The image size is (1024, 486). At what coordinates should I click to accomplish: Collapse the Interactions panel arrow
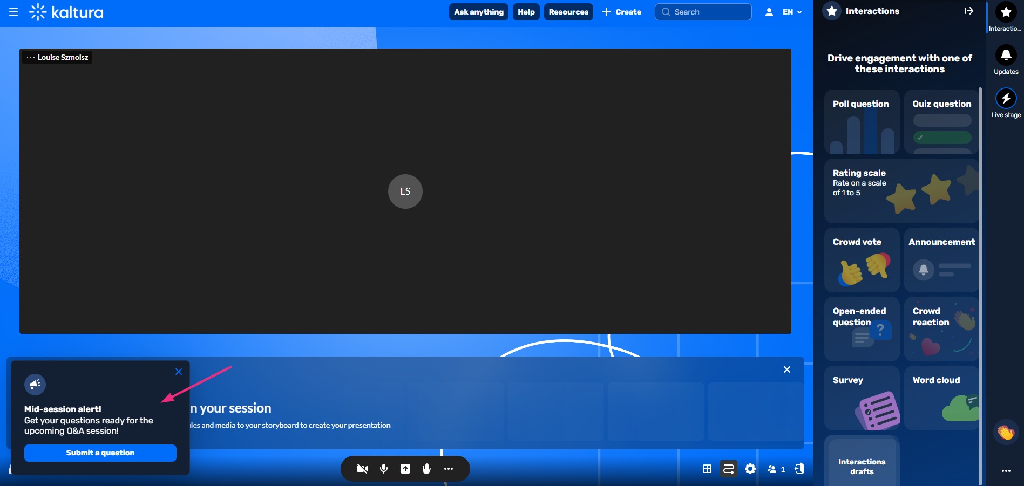coord(969,11)
